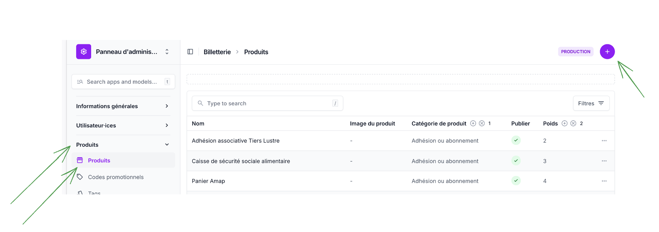Open the Panneau d'administration switcher dropdown
The height and width of the screenshot is (232, 659).
[x=167, y=52]
